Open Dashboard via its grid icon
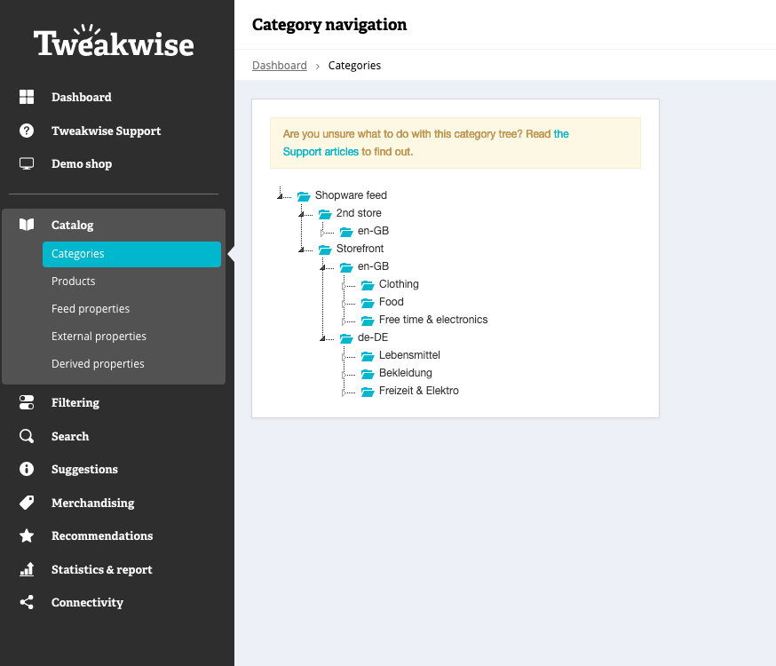The height and width of the screenshot is (666, 776). (27, 97)
